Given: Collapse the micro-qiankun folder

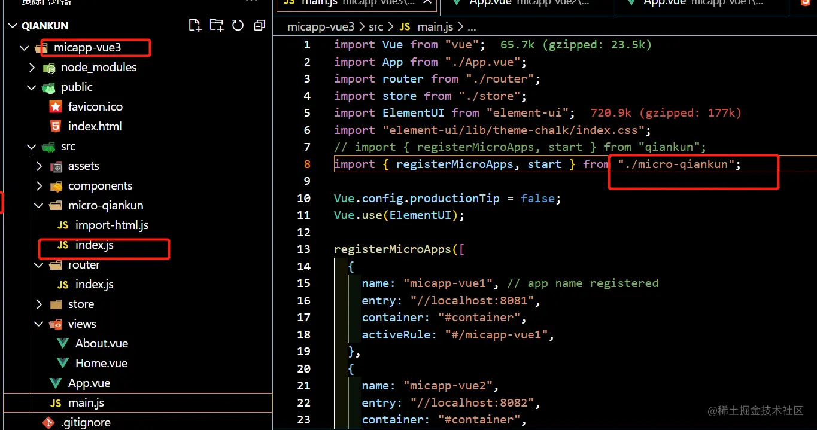Looking at the screenshot, I should 40,206.
